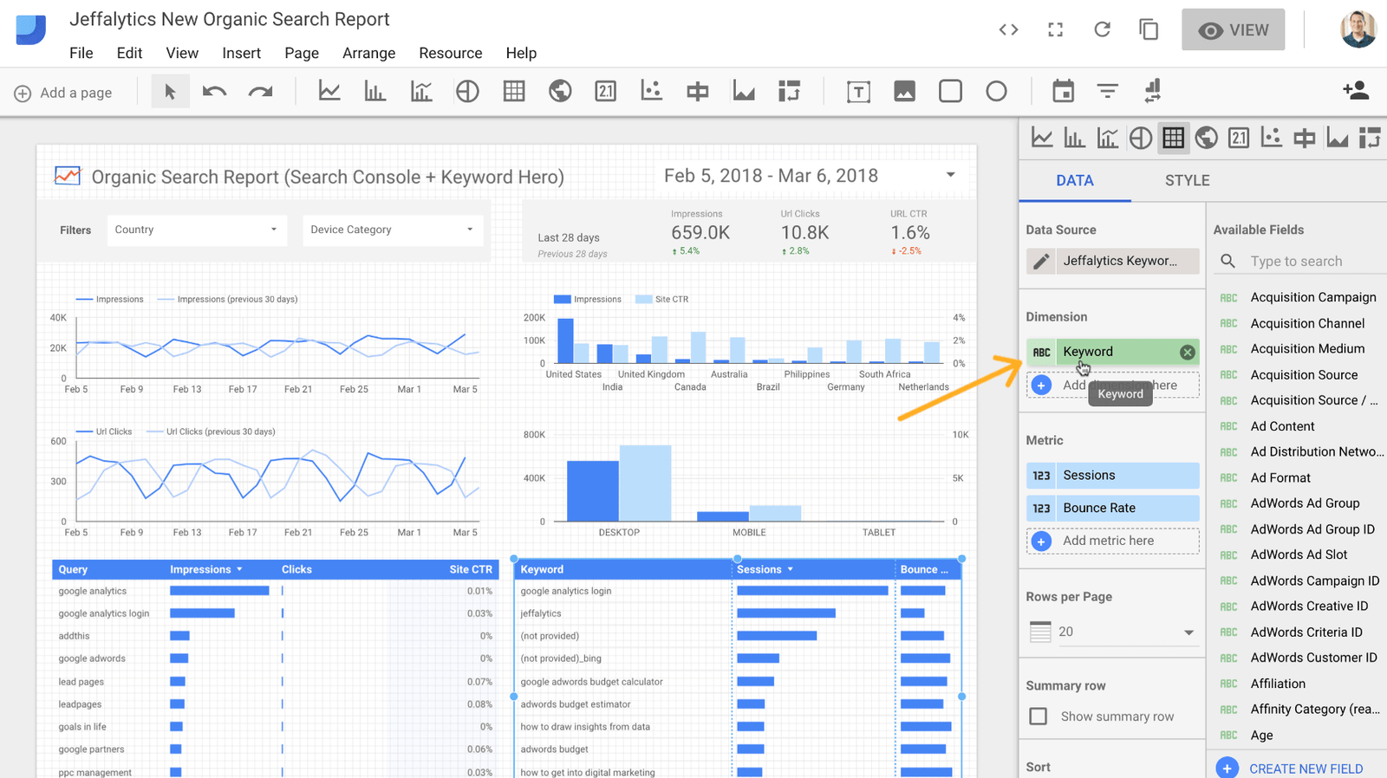Screen dimensions: 1387x778
Task: Insert a time series chart from top toolbar
Action: [x=329, y=91]
